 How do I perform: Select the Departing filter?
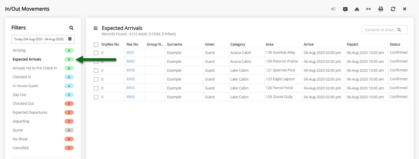[21, 121]
